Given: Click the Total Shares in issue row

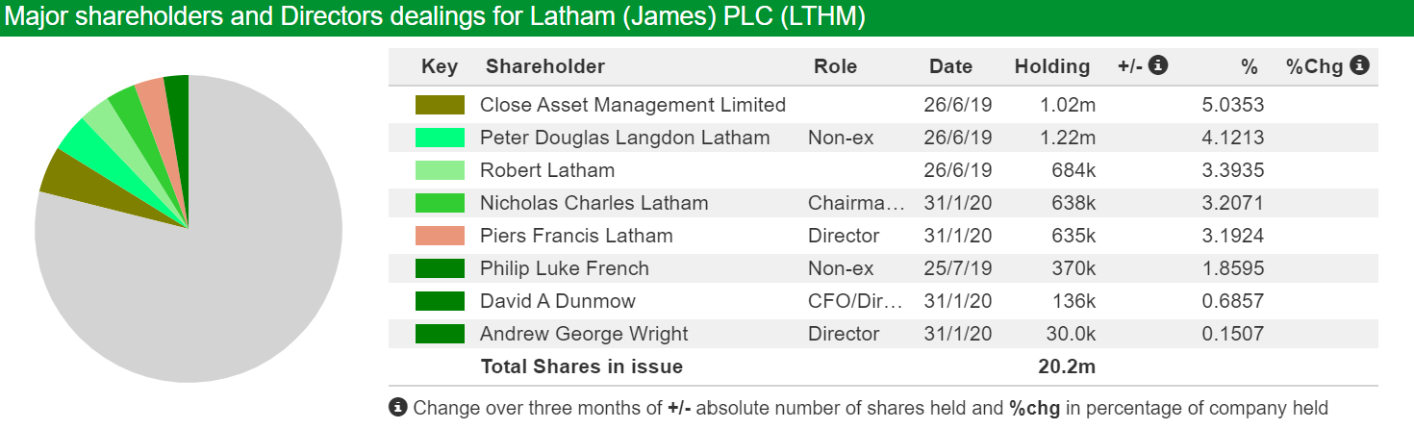Looking at the screenshot, I should click(x=883, y=366).
